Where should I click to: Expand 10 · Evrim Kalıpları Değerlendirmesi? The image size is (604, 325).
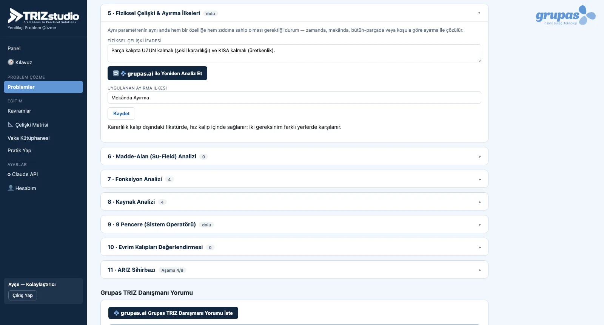point(294,247)
